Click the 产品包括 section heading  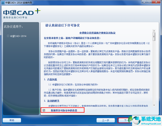pyautogui.click(x=52, y=79)
